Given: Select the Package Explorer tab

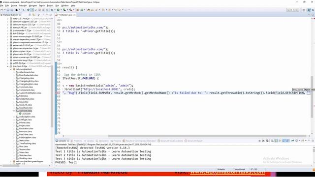Looking at the screenshot, I should pyautogui.click(x=11, y=15).
